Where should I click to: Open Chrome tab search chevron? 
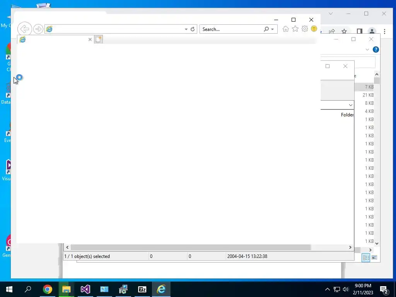click(x=331, y=14)
